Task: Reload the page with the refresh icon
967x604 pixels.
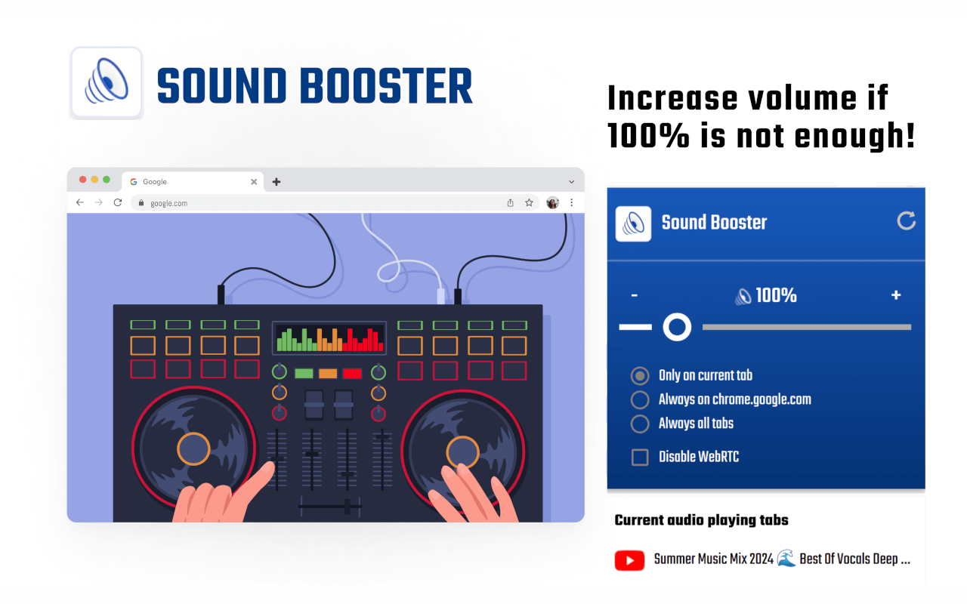Action: point(118,202)
